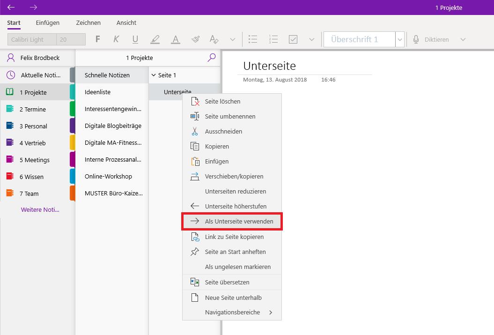Screen dimensions: 494x335
Task: Apply italic formatting with K icon
Action: pyautogui.click(x=116, y=39)
